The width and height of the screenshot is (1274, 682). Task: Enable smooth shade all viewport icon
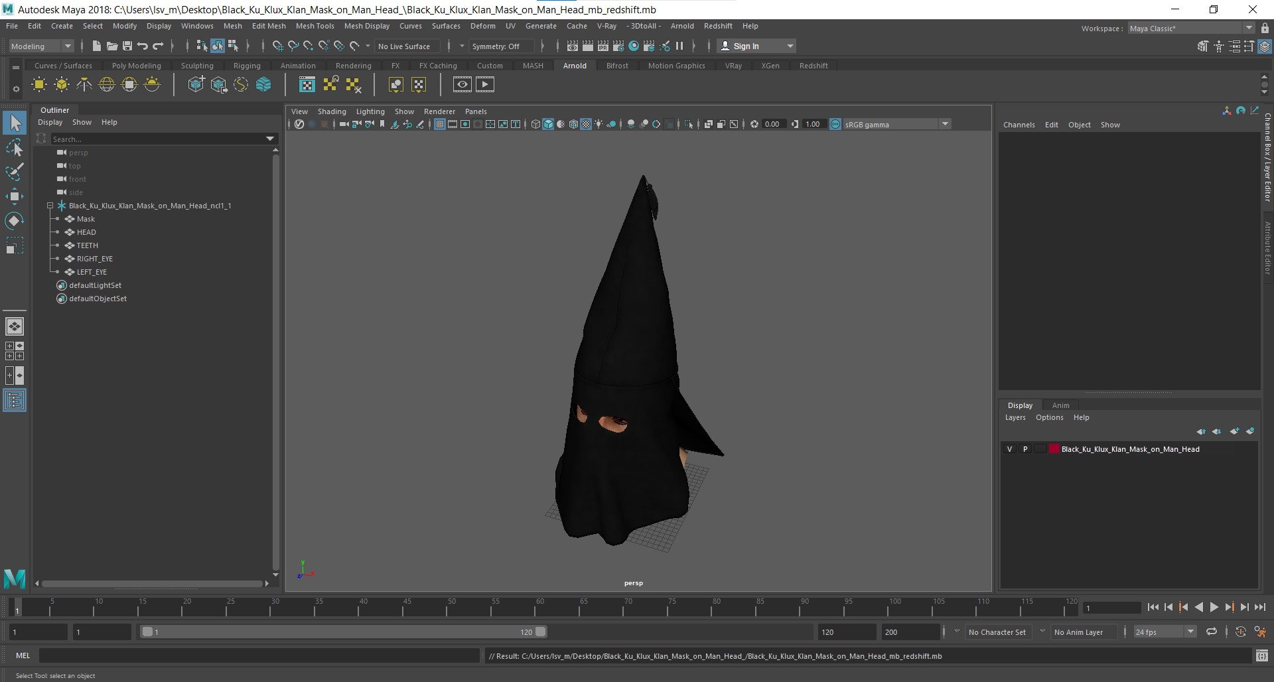point(548,124)
